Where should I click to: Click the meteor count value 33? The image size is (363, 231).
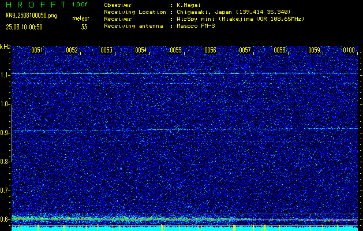coord(84,27)
